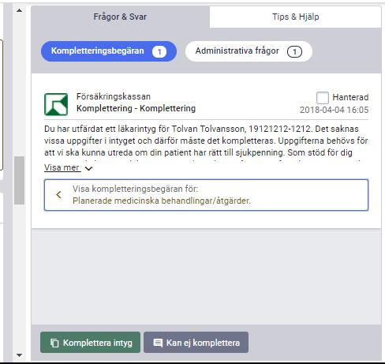The image size is (385, 364).
Task: Click the left chevron icon in kompletteringsbegäran box
Action: (58, 195)
